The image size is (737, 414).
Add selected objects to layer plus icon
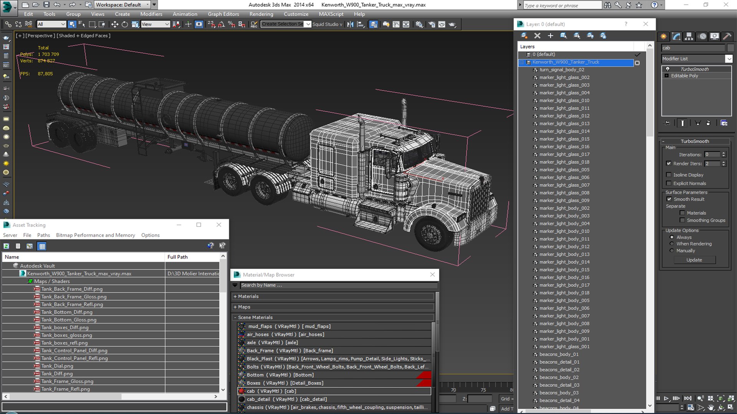tap(550, 36)
